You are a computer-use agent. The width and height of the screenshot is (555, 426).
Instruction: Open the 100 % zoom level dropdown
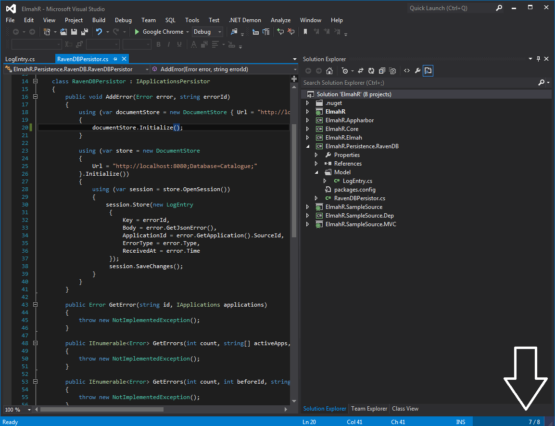click(x=29, y=410)
